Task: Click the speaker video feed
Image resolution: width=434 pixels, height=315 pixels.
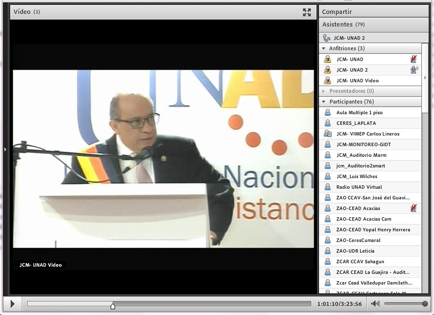Action: click(x=163, y=159)
